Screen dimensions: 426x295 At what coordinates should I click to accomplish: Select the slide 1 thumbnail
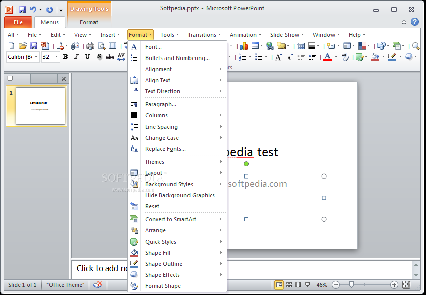tap(40, 106)
